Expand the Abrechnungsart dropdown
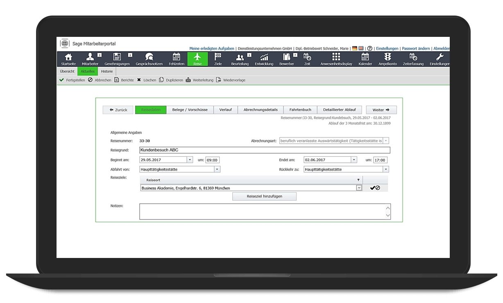The height and width of the screenshot is (303, 503). click(386, 141)
